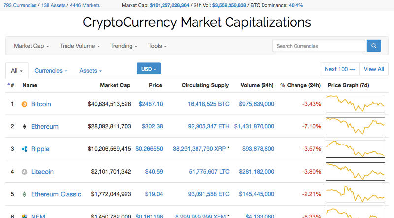This screenshot has height=218, width=394.
Task: Click Litecoin supply 51,775,607 LTC
Action: [209, 172]
